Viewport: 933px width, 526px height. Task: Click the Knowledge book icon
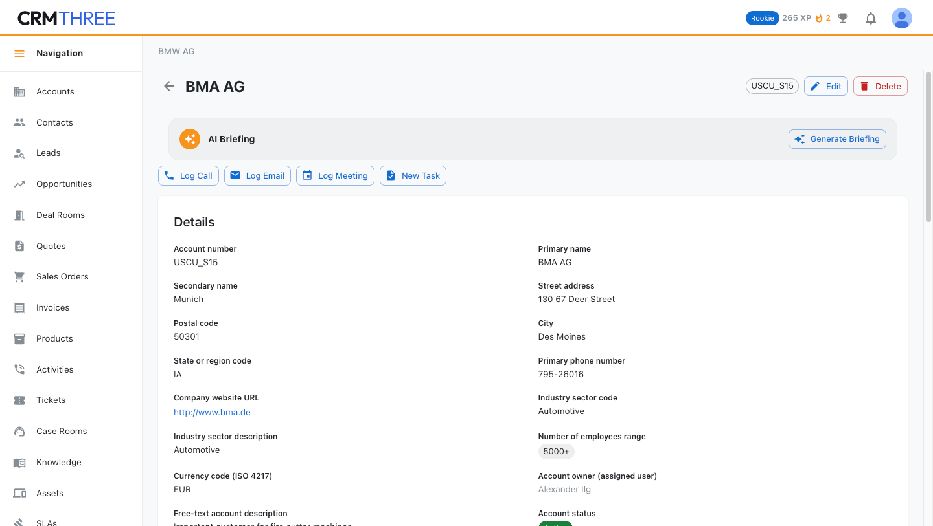(19, 463)
